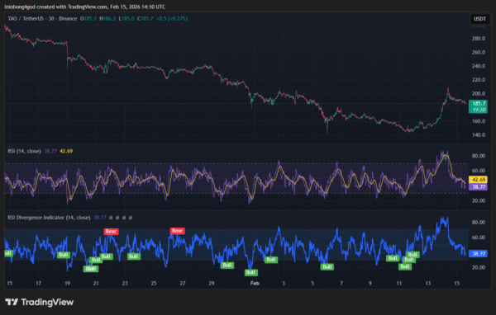Click date 21 on the time axis
496x315 pixels.
point(96,284)
